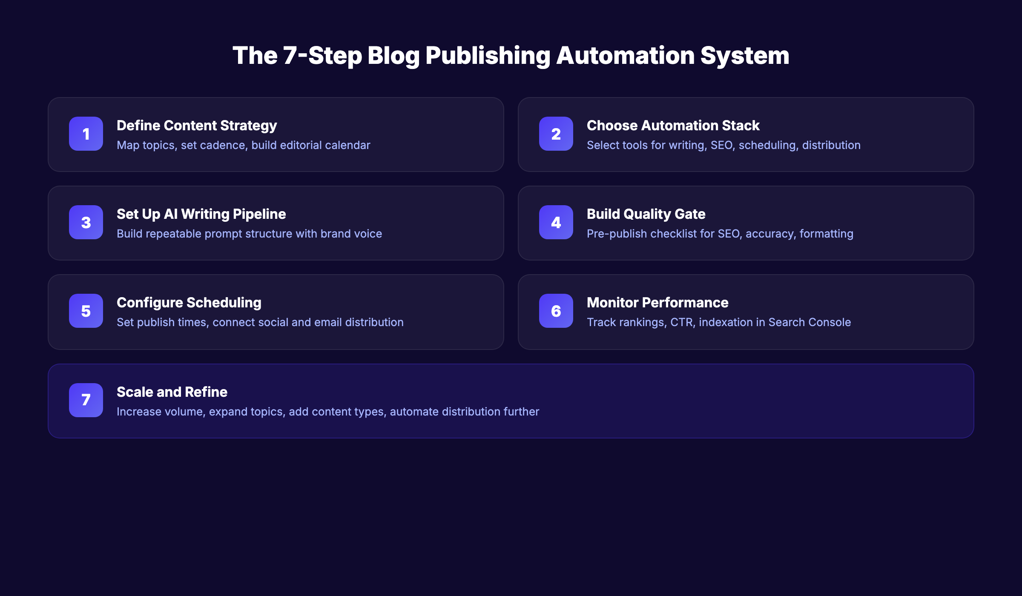Click the distribution description text in step 7
Screen dimensions: 1022x596
point(328,412)
